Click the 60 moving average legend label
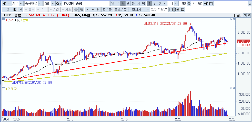This screenshot has width=252, height=122. click(x=18, y=20)
